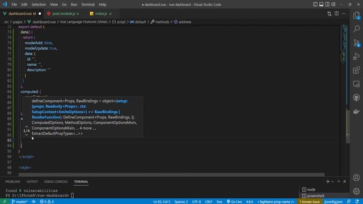363x204 pixels.
Task: Click the Open Changes icon in the editor toolbar
Action: tap(329, 14)
